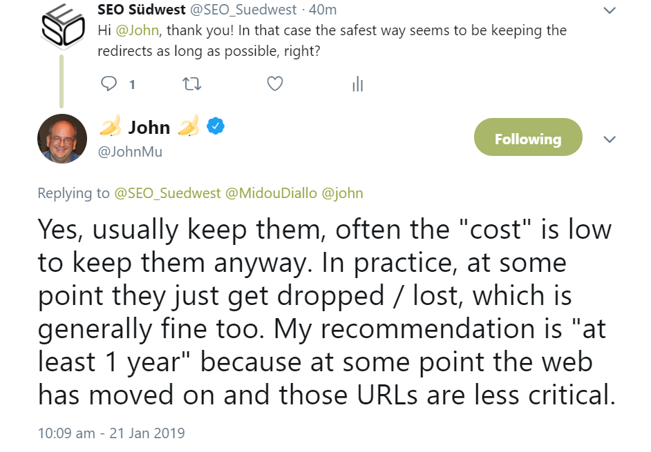Open John's profile photo
The height and width of the screenshot is (452, 651).
(62, 139)
